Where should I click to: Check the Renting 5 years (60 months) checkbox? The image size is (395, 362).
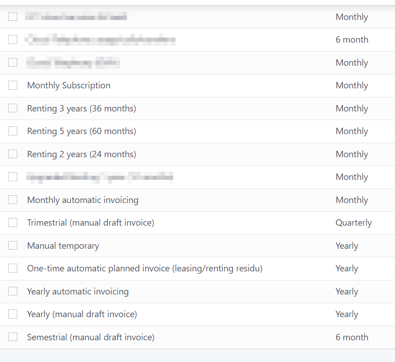(13, 131)
